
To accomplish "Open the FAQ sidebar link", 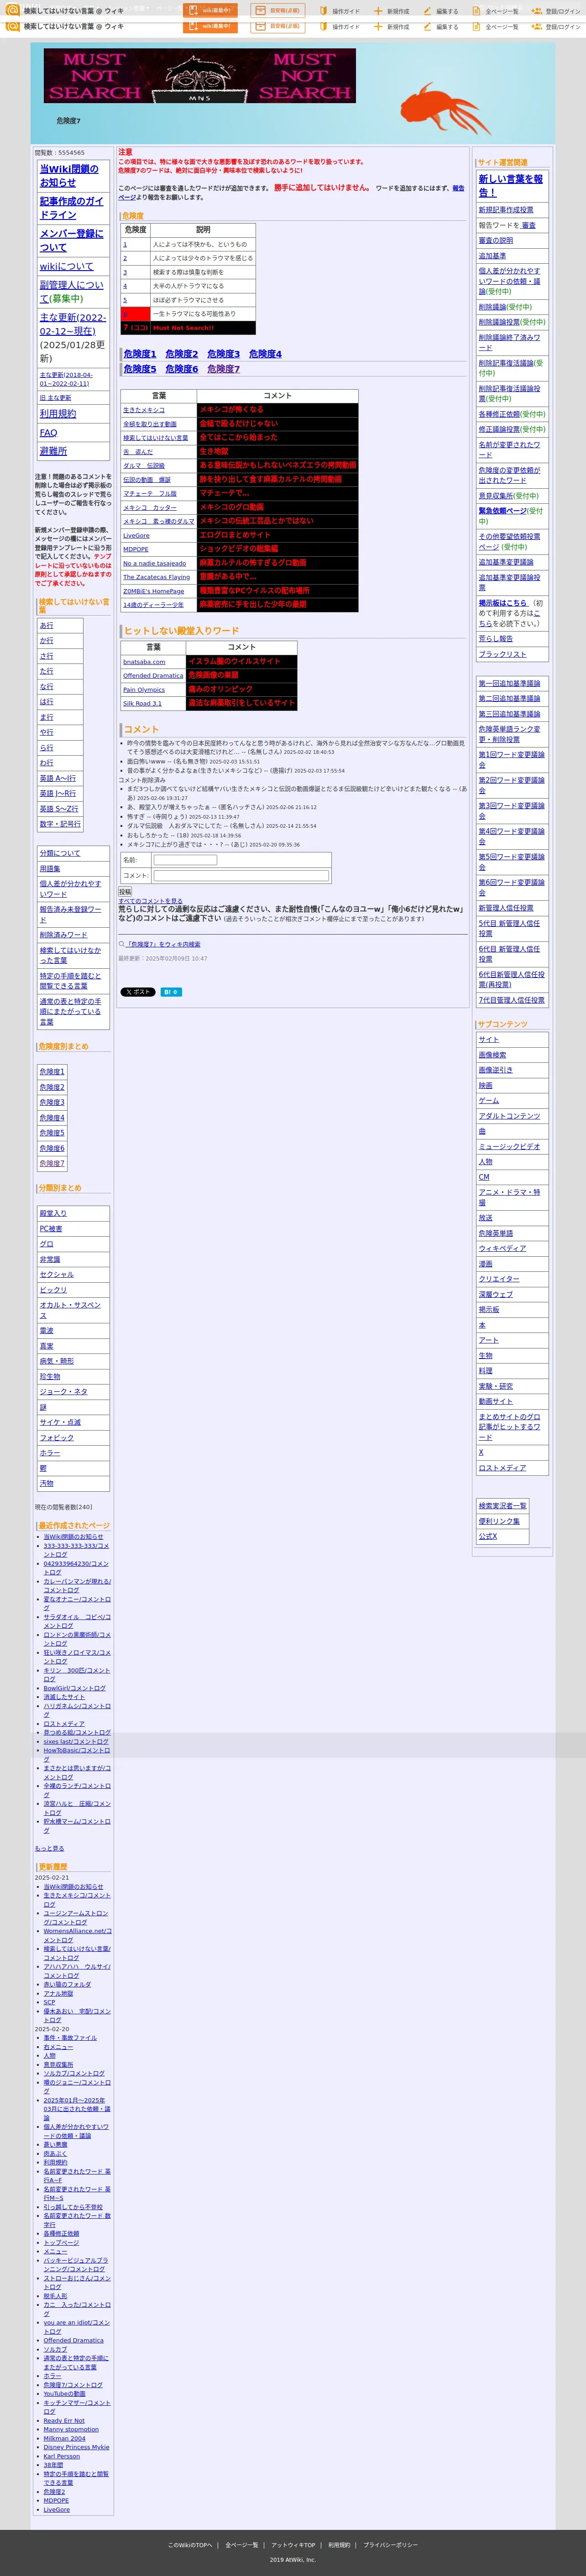I will pyautogui.click(x=48, y=432).
